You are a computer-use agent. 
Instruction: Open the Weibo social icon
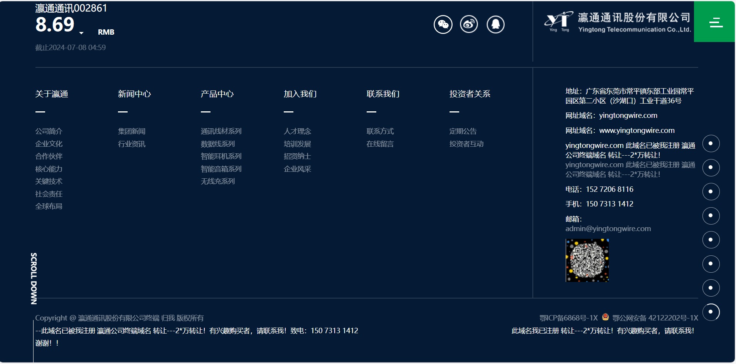tap(469, 24)
